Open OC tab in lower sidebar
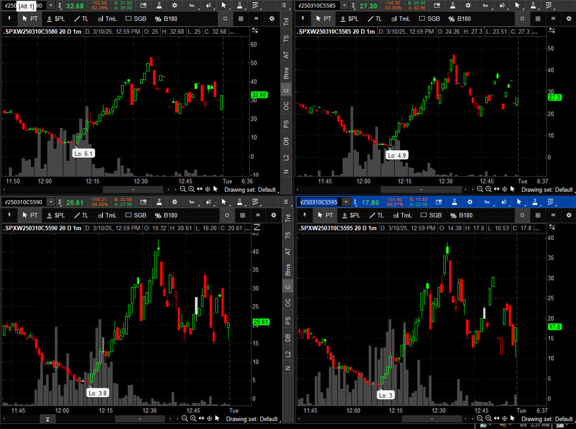The height and width of the screenshot is (429, 576). pyautogui.click(x=288, y=302)
